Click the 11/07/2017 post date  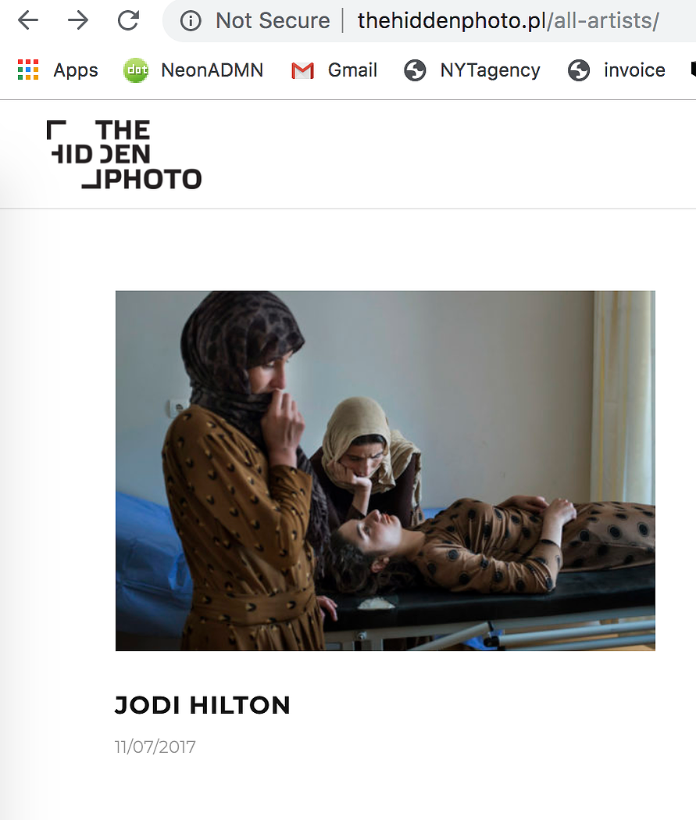pos(155,747)
